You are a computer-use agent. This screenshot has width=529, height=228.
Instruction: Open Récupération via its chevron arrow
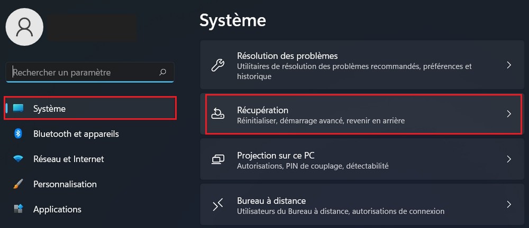pos(508,113)
